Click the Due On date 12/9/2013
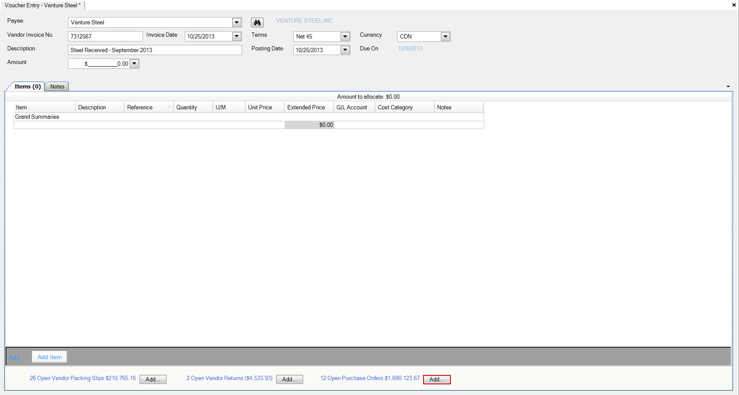Image resolution: width=739 pixels, height=395 pixels. point(410,48)
